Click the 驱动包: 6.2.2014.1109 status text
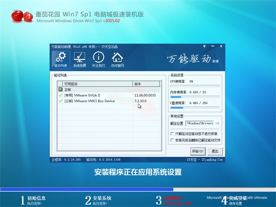The height and width of the screenshot is (207, 276). 103,160
